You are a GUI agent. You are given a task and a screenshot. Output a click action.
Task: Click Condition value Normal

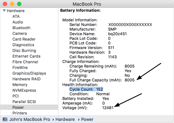(x=103, y=94)
